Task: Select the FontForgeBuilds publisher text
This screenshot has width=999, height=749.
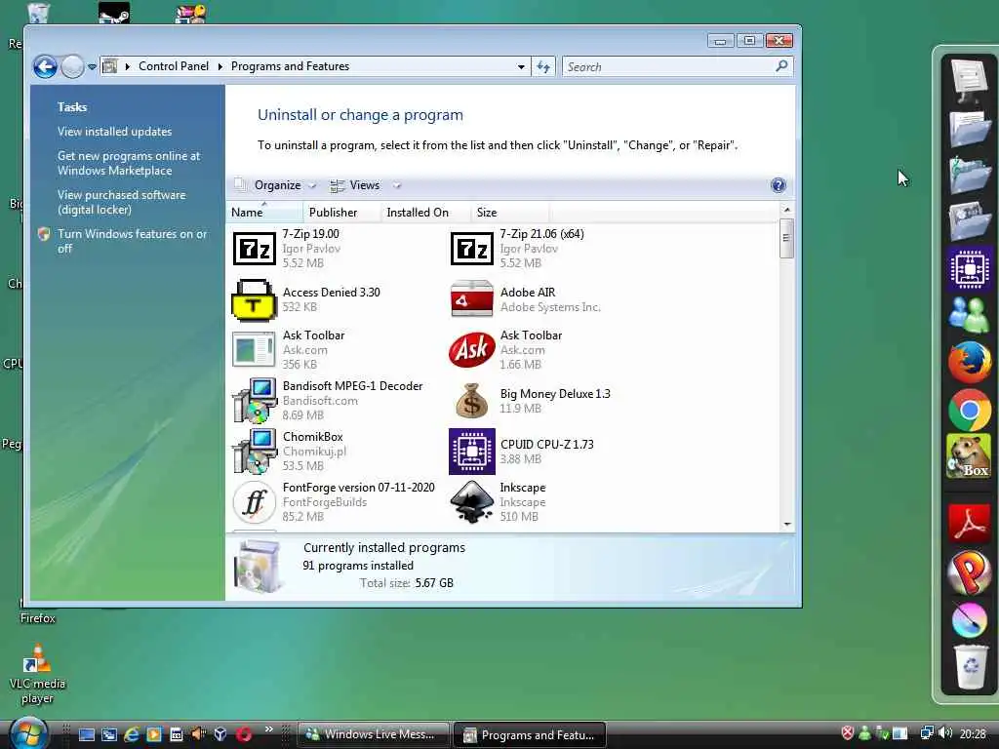Action: pos(325,502)
